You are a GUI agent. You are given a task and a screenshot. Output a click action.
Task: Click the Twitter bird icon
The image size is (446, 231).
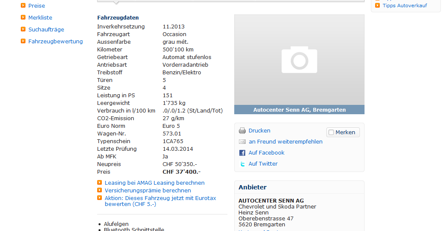point(242,164)
